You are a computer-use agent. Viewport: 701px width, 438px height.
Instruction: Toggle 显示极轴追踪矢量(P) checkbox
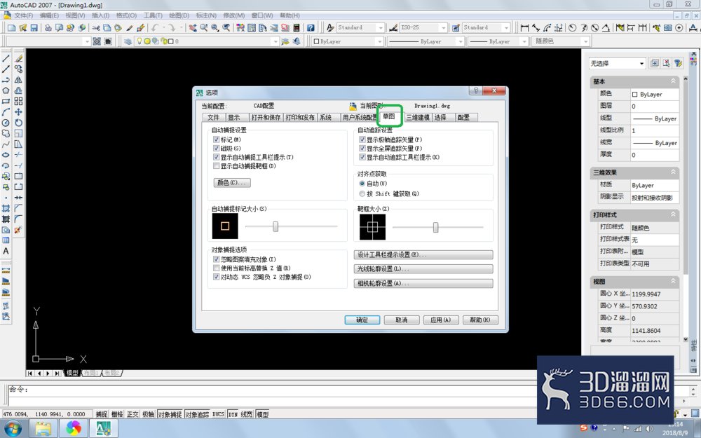[362, 139]
